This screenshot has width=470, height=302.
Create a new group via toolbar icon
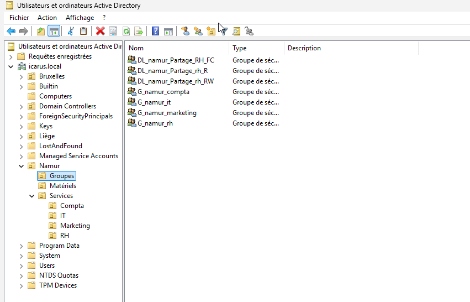coord(198,31)
